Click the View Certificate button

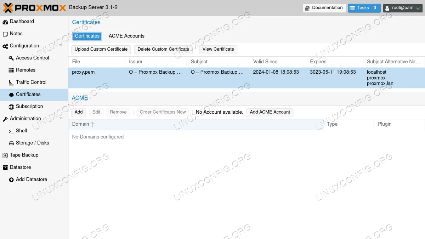(x=218, y=49)
